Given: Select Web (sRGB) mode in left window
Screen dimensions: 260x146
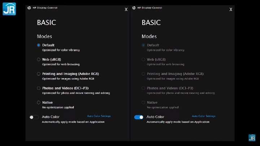Looking at the screenshot, I should (39, 59).
